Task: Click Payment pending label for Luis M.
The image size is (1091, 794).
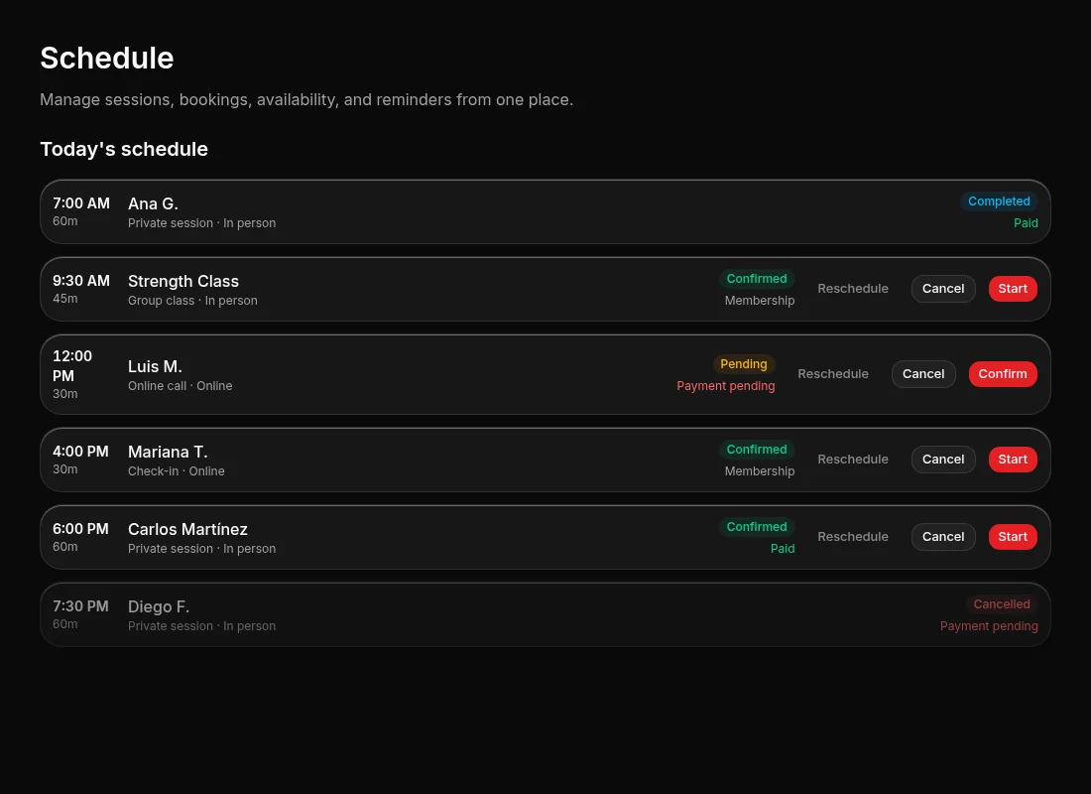Action: click(x=726, y=386)
